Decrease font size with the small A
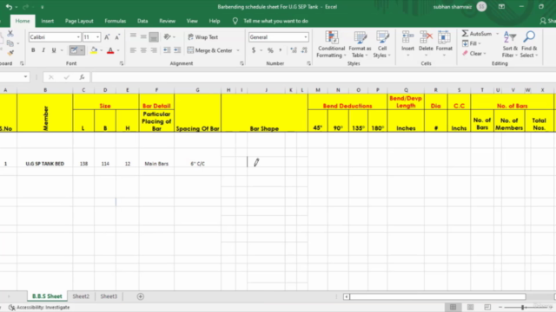 click(117, 36)
